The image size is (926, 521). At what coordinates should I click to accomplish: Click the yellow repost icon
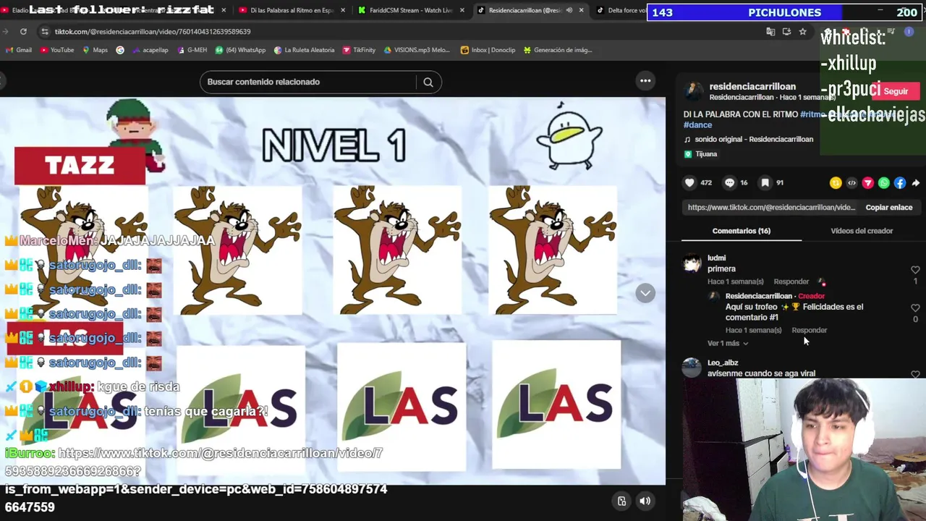836,183
